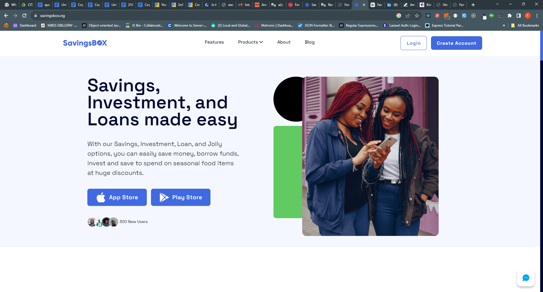Open the color picker eyedropper extension
543x292 pixels.
483,16
